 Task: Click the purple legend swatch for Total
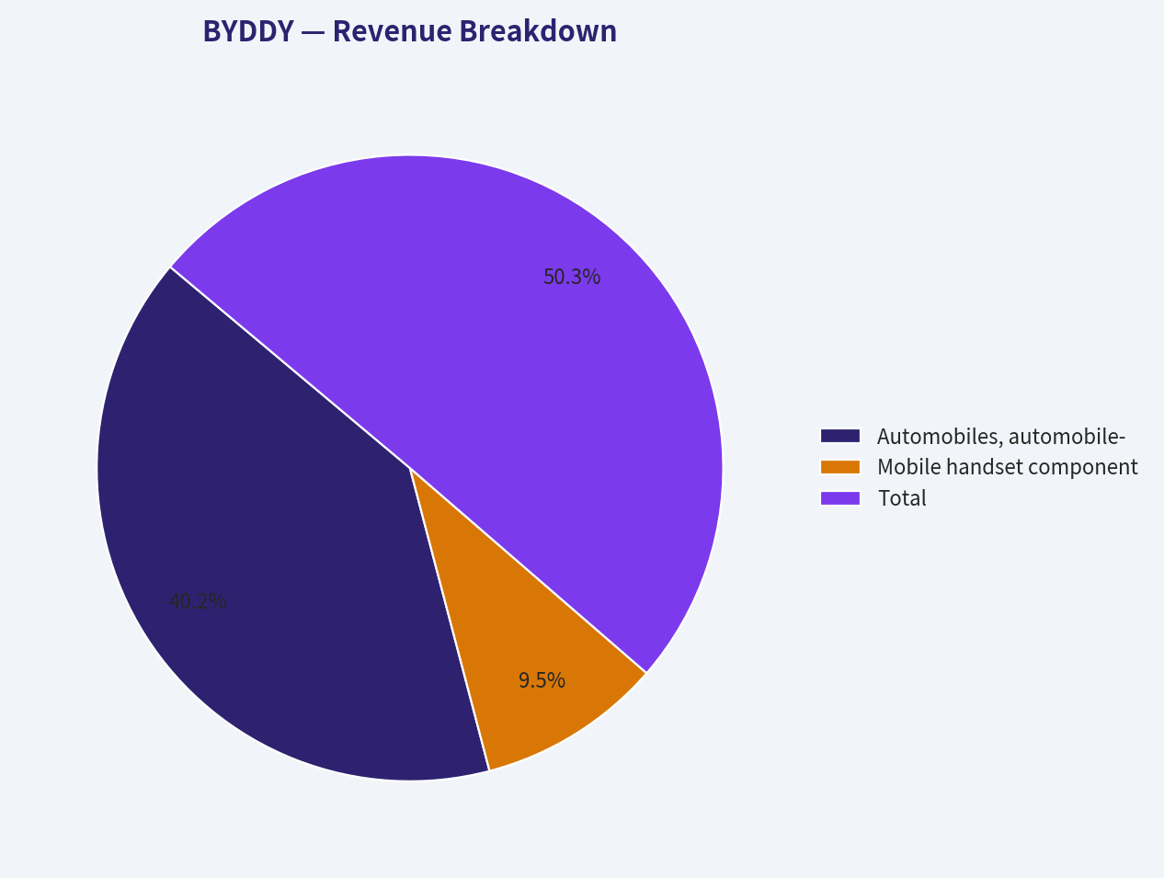tap(839, 498)
